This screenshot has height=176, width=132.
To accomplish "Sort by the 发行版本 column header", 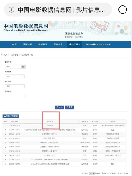I will pyautogui.click(x=85, y=122).
